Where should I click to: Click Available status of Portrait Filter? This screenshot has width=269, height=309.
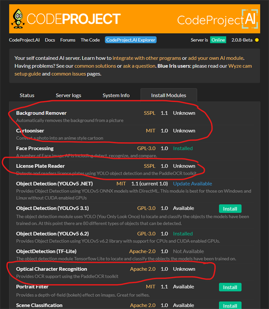[183, 287]
